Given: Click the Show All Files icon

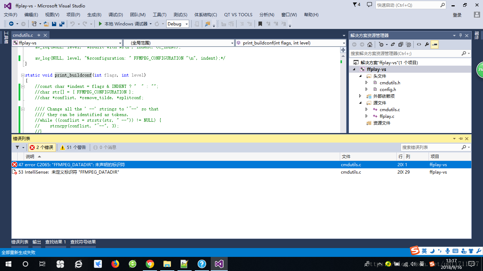Looking at the screenshot, I should 408,44.
